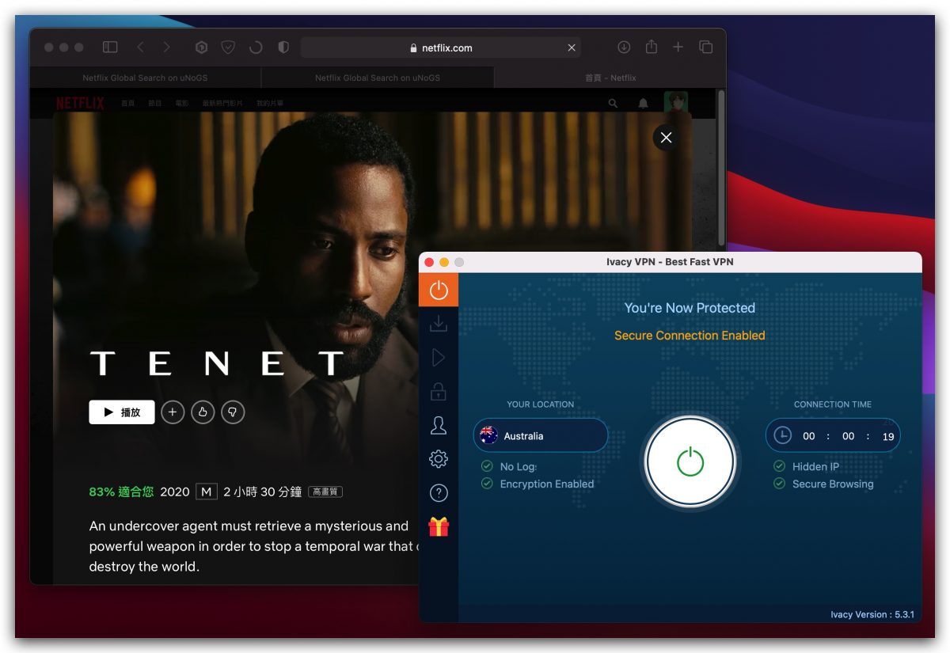Viewport: 950px width, 653px height.
Task: Open the Ivacy unblock padlock sidebar icon
Action: coord(439,391)
